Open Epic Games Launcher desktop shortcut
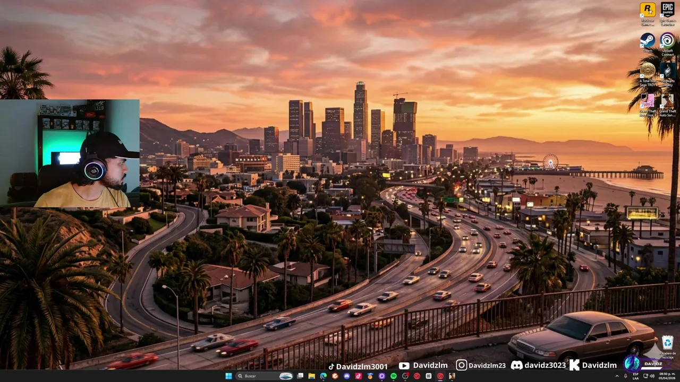Image resolution: width=680 pixels, height=382 pixels. 667,13
